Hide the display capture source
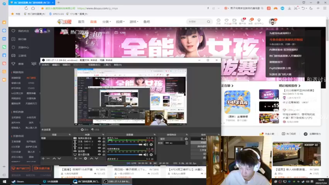This screenshot has width=329, height=185. click(x=99, y=155)
